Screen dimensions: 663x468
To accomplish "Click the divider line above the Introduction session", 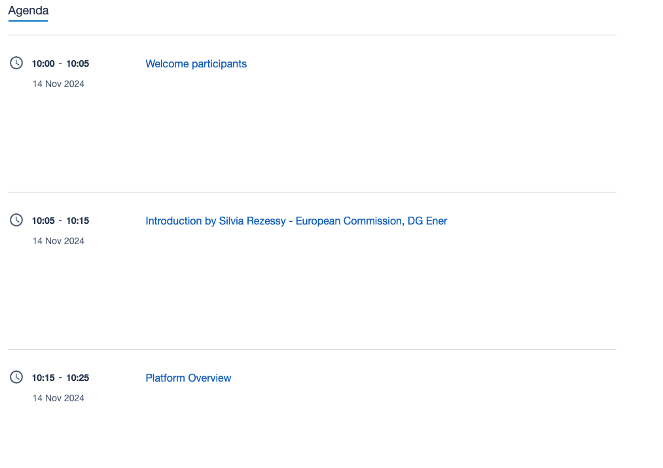I will (312, 192).
